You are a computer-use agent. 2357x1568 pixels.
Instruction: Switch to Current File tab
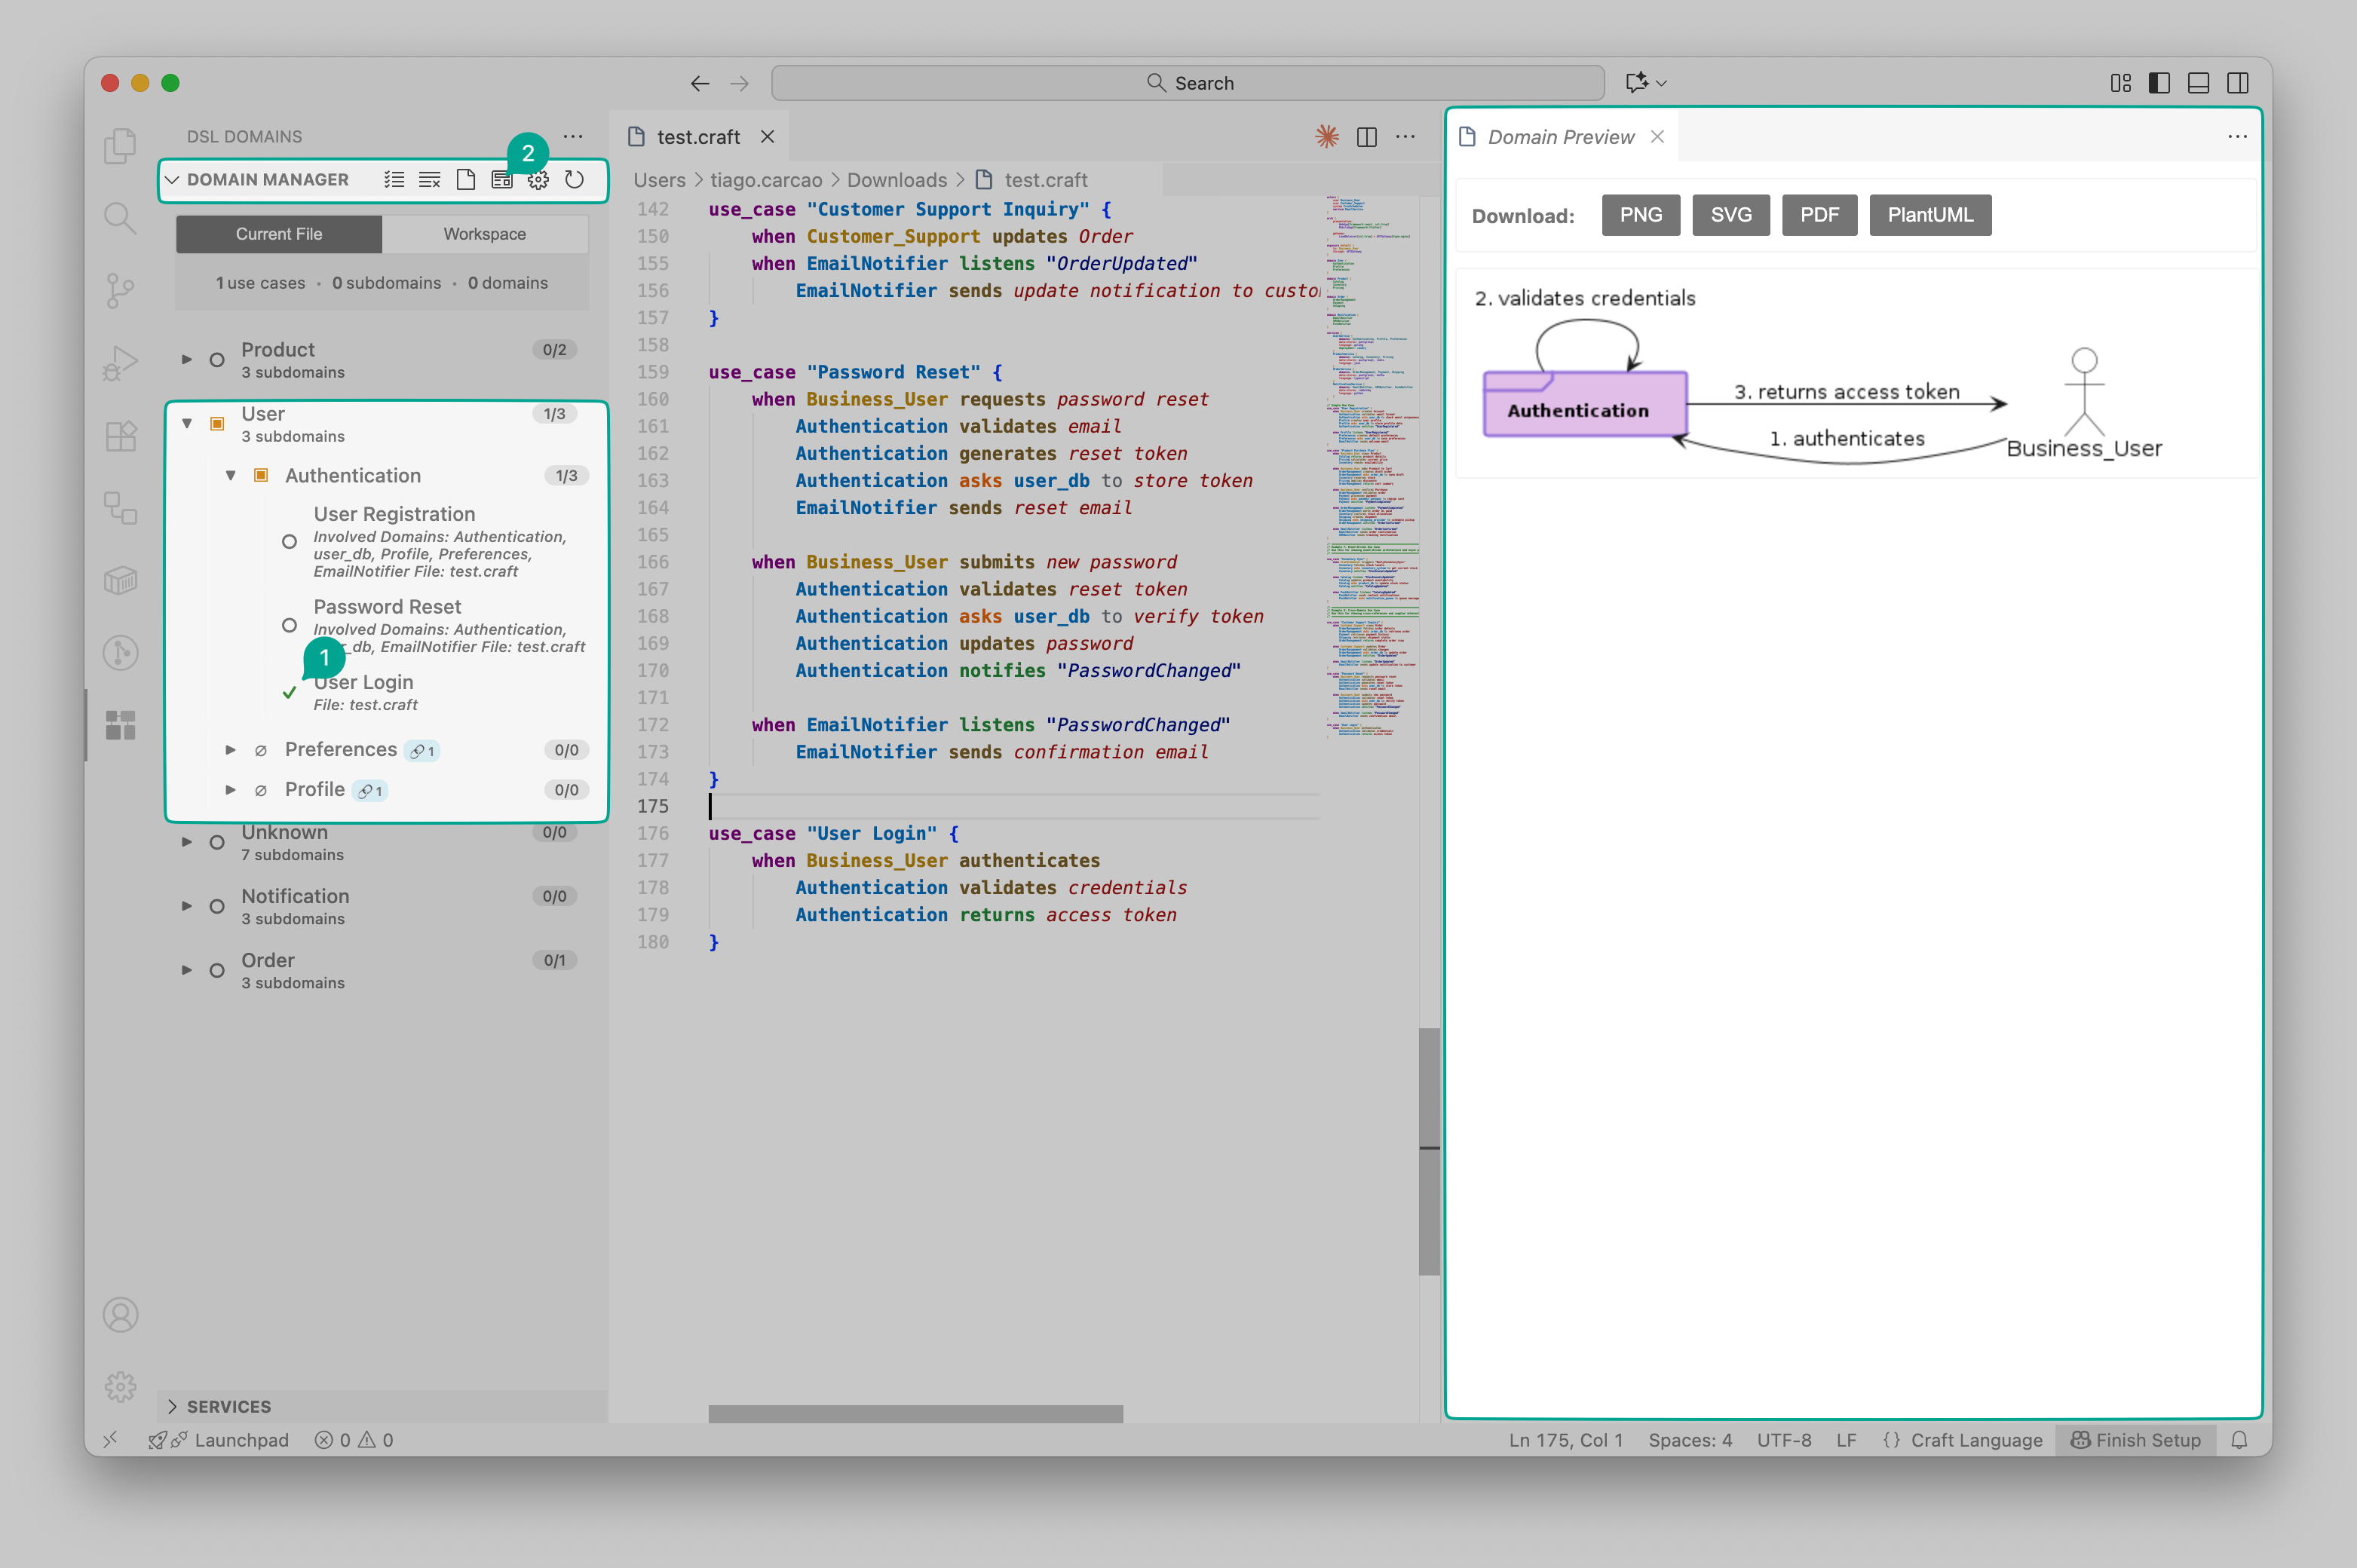point(279,234)
